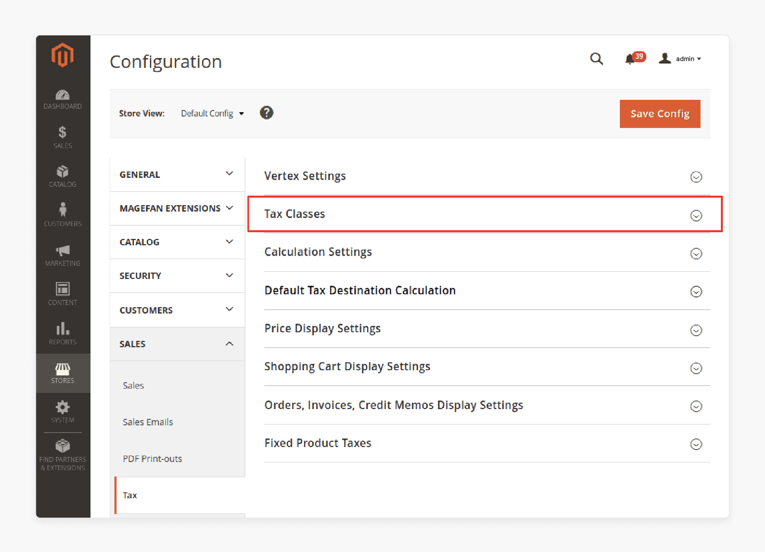Expand Orders, Invoices, Credit Memos Display title
The width and height of the screenshot is (765, 552).
coord(394,405)
